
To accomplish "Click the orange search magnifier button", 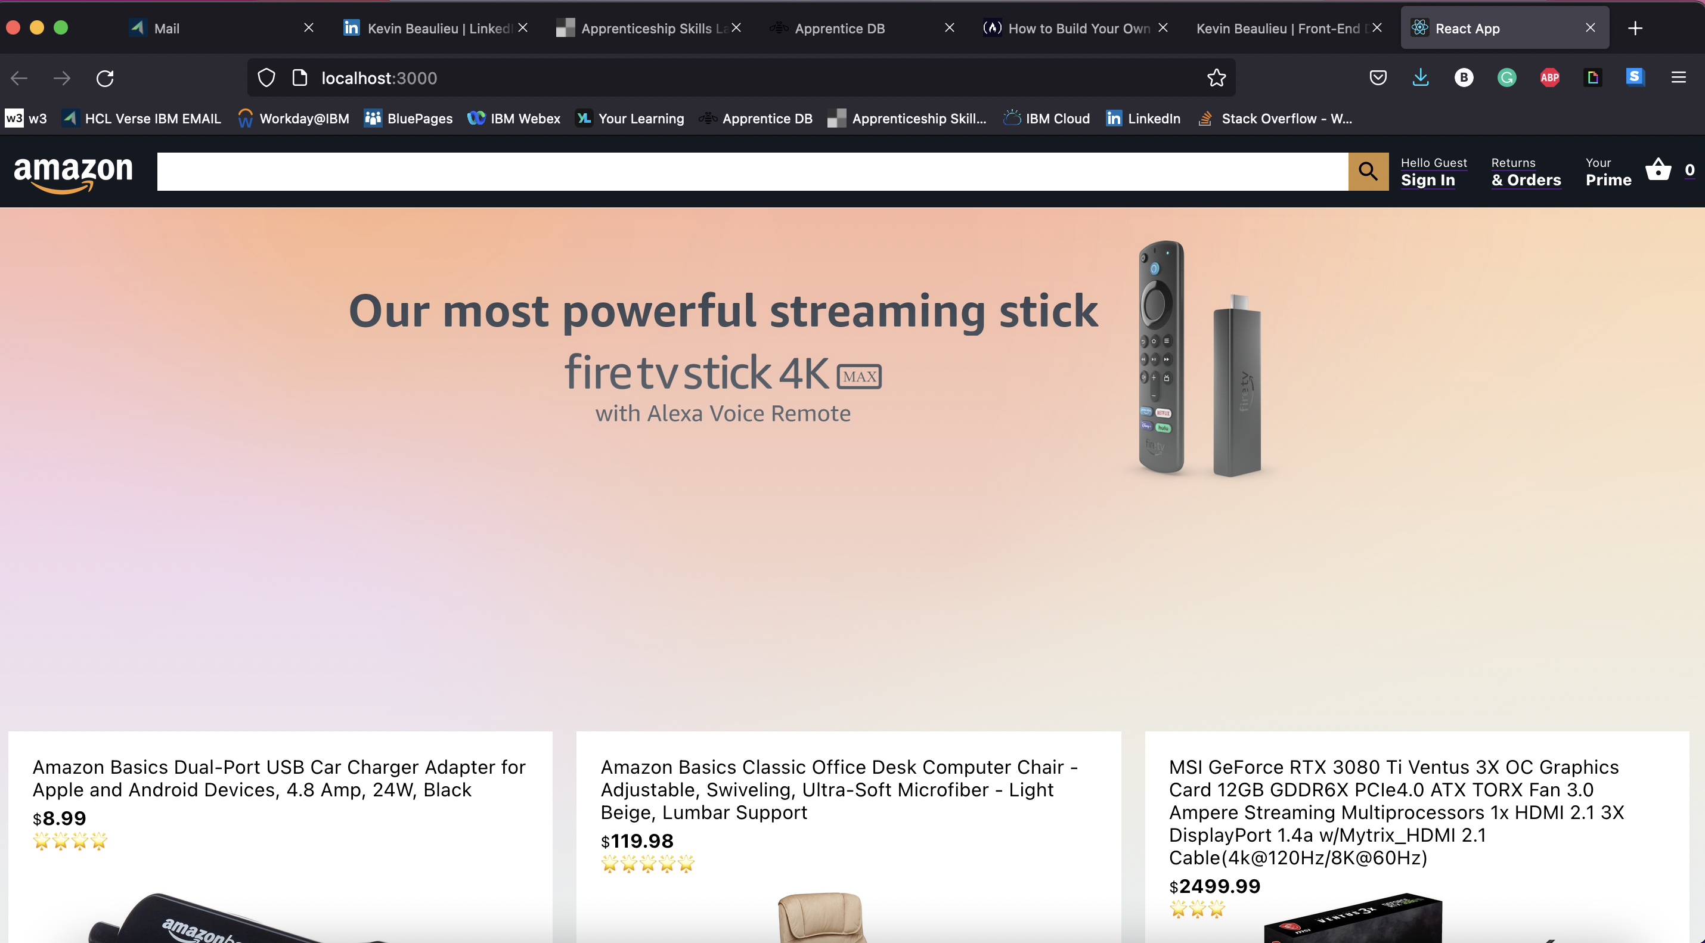I will pyautogui.click(x=1368, y=172).
